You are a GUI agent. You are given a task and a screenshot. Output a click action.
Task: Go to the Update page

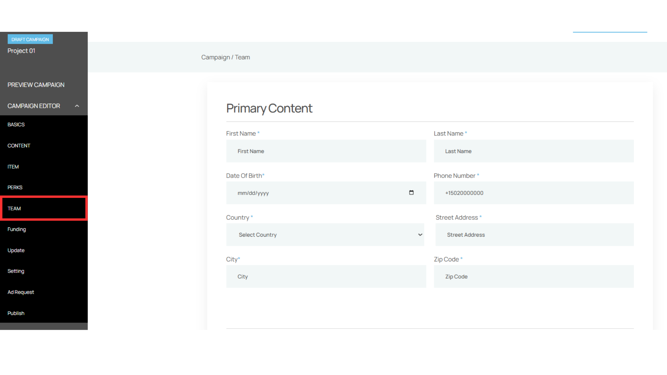[16, 250]
